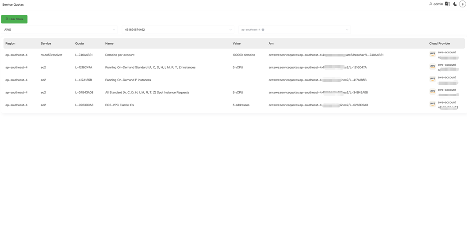Click the Service Quotas page title
Screen dimensions: 467x232
pos(13,5)
